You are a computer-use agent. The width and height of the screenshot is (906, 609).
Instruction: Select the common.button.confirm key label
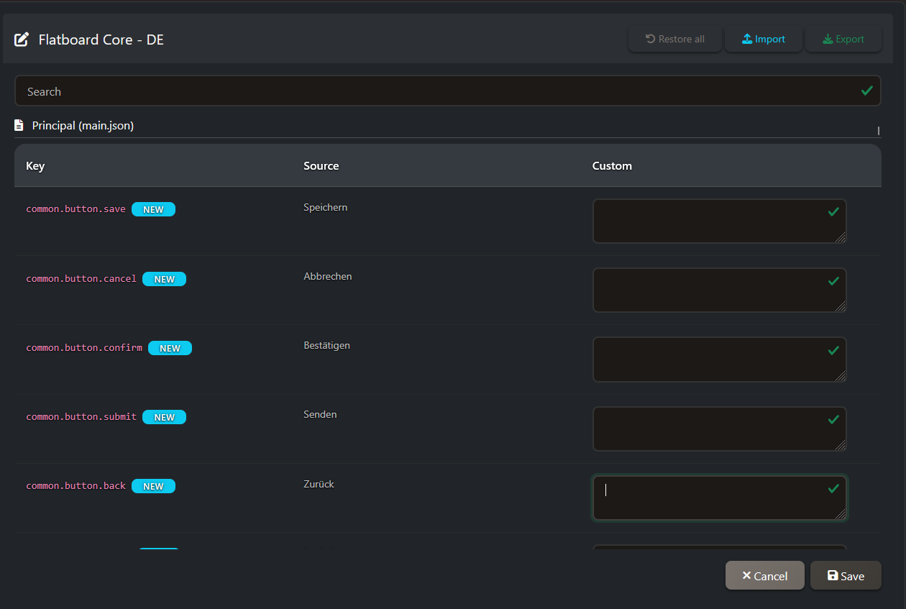[84, 348]
